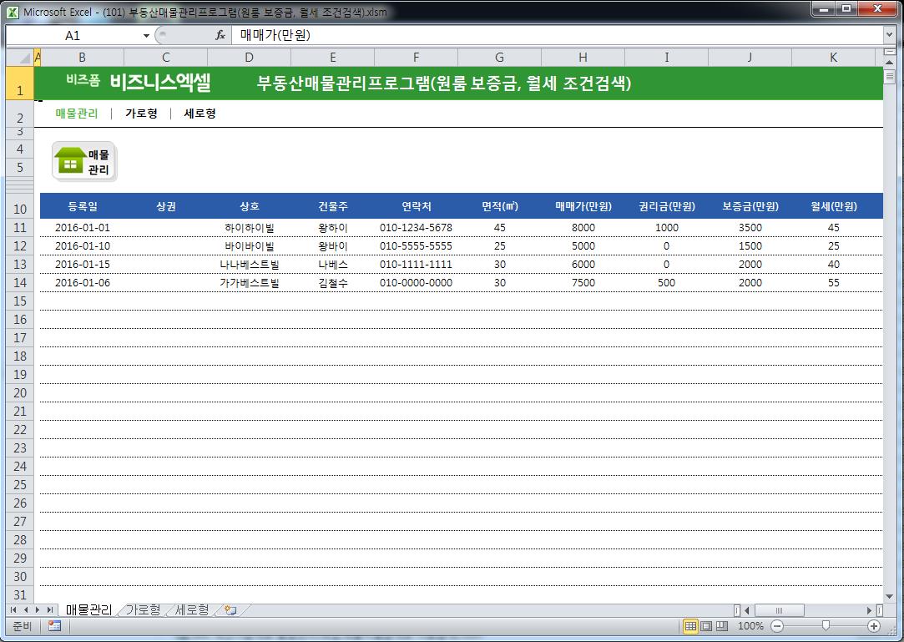Click vertical scrollbar up arrow
The image size is (904, 642).
click(x=890, y=63)
